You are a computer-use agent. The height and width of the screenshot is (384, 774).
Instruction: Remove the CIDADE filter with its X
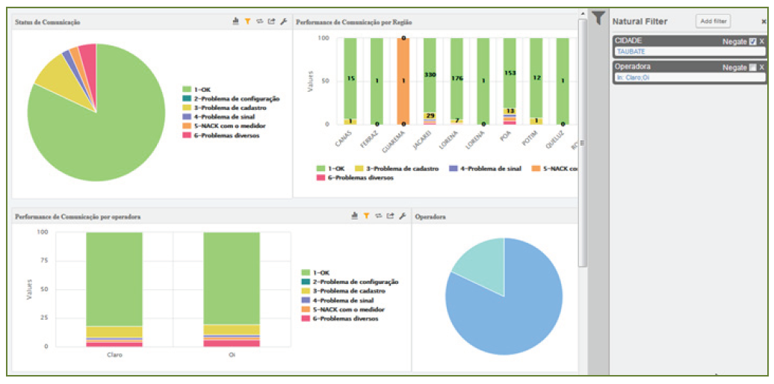(762, 41)
